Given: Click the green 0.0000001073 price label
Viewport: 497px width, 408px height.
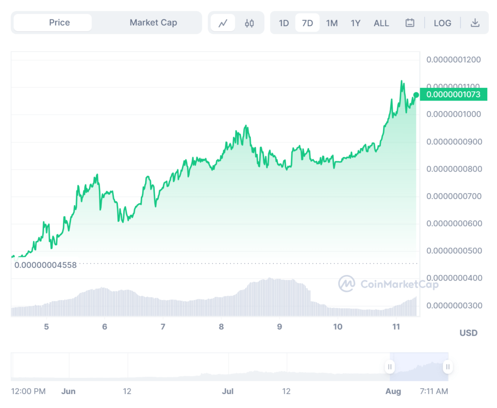Looking at the screenshot, I should click(453, 94).
